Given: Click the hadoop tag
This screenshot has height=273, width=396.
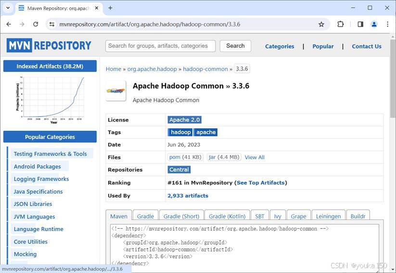Looking at the screenshot, I should (180, 132).
